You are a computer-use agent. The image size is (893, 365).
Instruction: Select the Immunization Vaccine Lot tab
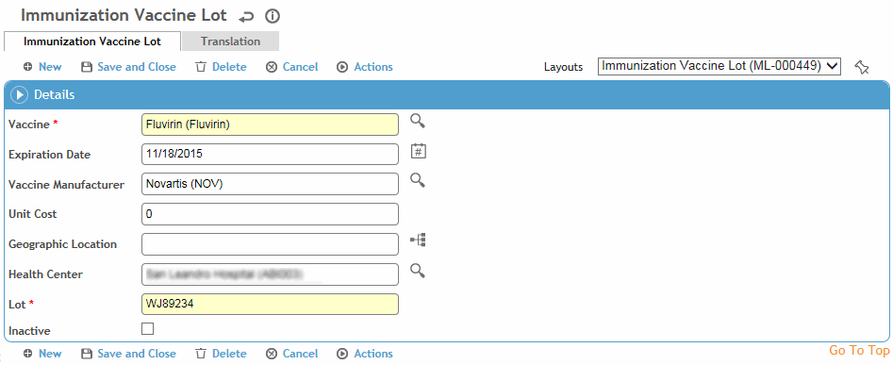[92, 41]
